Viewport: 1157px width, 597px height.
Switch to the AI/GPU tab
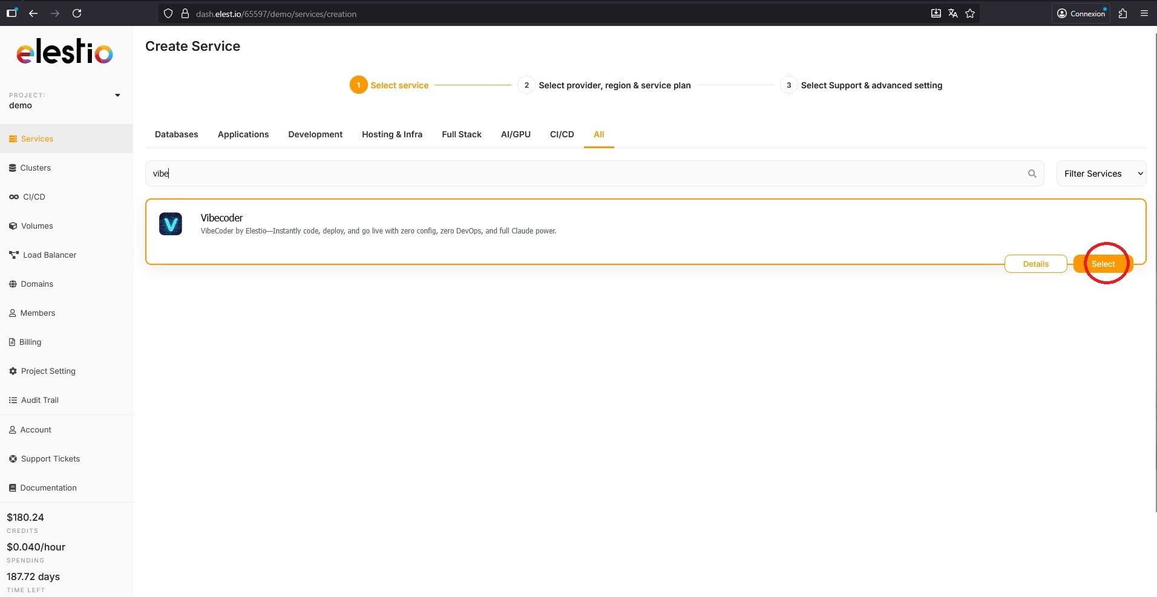(x=515, y=134)
